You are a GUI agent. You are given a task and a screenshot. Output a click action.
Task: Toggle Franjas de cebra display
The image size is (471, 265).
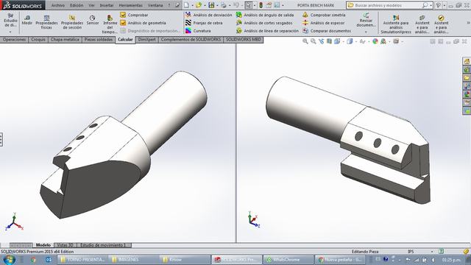[204, 23]
